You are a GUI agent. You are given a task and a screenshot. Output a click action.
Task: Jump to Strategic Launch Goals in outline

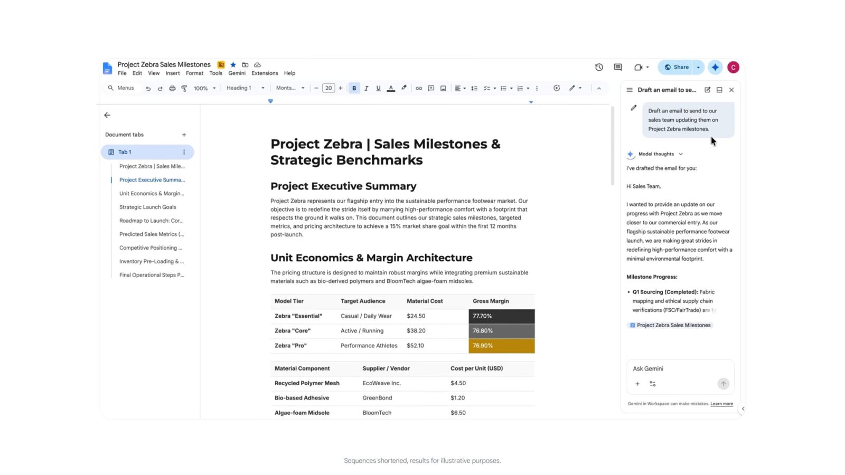click(147, 207)
